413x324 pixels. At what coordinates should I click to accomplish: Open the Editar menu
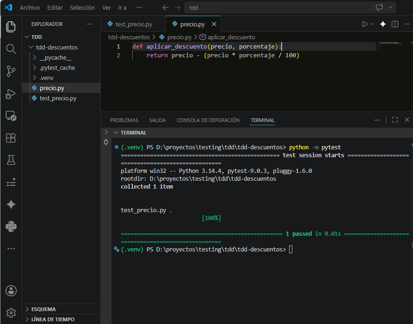coord(55,8)
